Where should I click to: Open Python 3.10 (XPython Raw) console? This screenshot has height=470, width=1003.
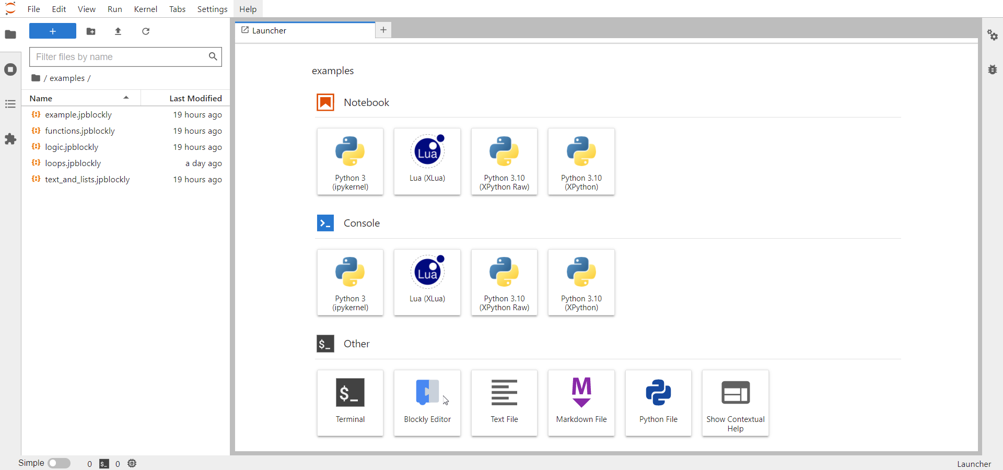[504, 283]
